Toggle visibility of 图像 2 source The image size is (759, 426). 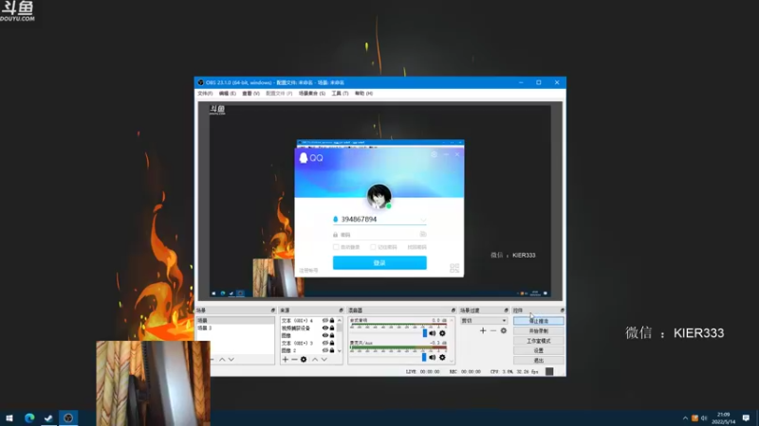(325, 350)
